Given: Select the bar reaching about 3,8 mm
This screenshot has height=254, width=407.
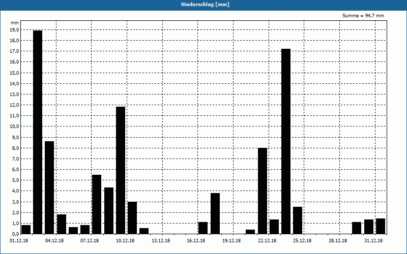Looking at the screenshot, I should pyautogui.click(x=215, y=213).
